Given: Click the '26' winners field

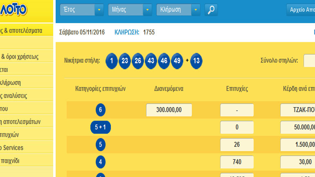Looking at the screenshot, I should pos(237,144).
